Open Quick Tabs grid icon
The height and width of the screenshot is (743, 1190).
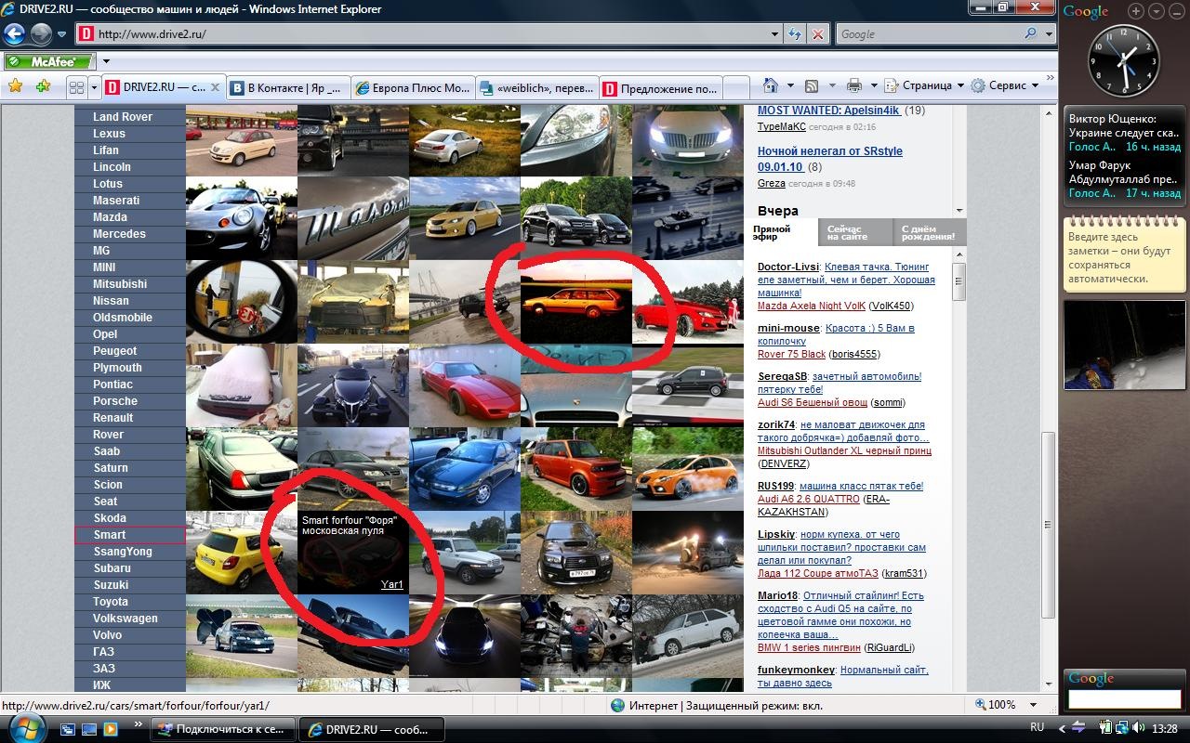click(x=76, y=86)
